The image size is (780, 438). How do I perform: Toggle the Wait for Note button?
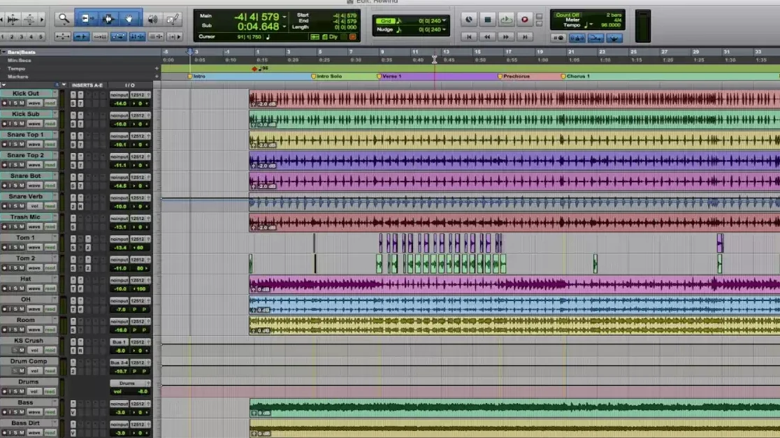tap(558, 38)
